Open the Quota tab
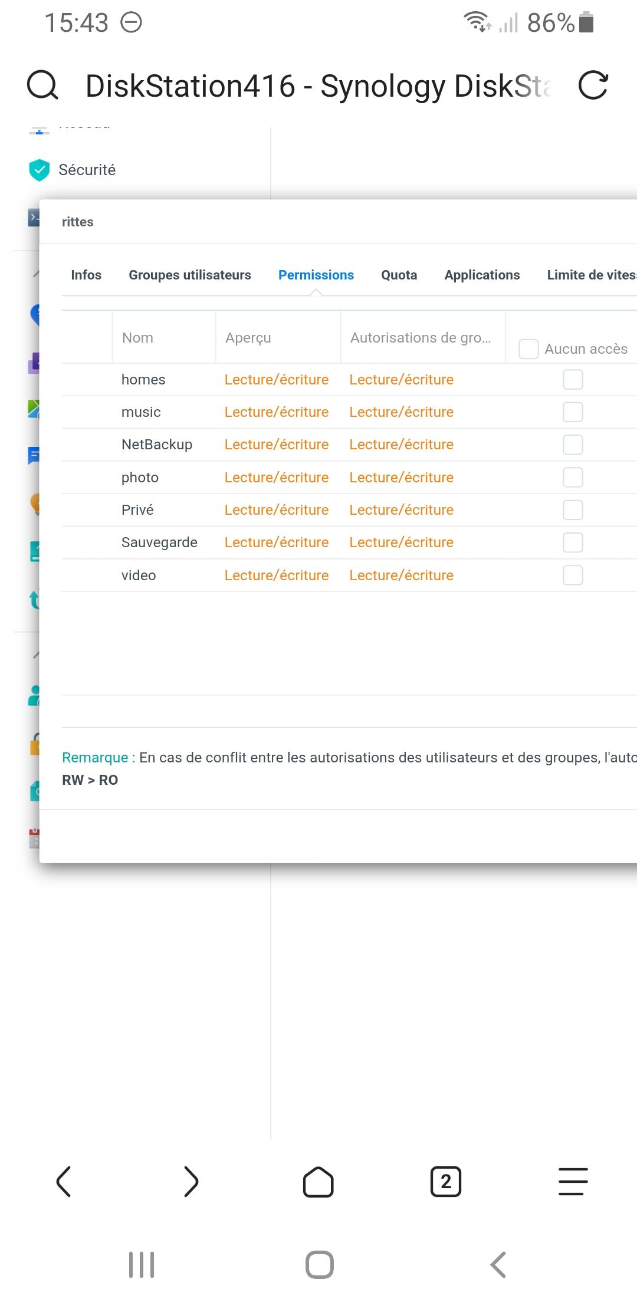Viewport: 637px width, 1309px height. [399, 275]
